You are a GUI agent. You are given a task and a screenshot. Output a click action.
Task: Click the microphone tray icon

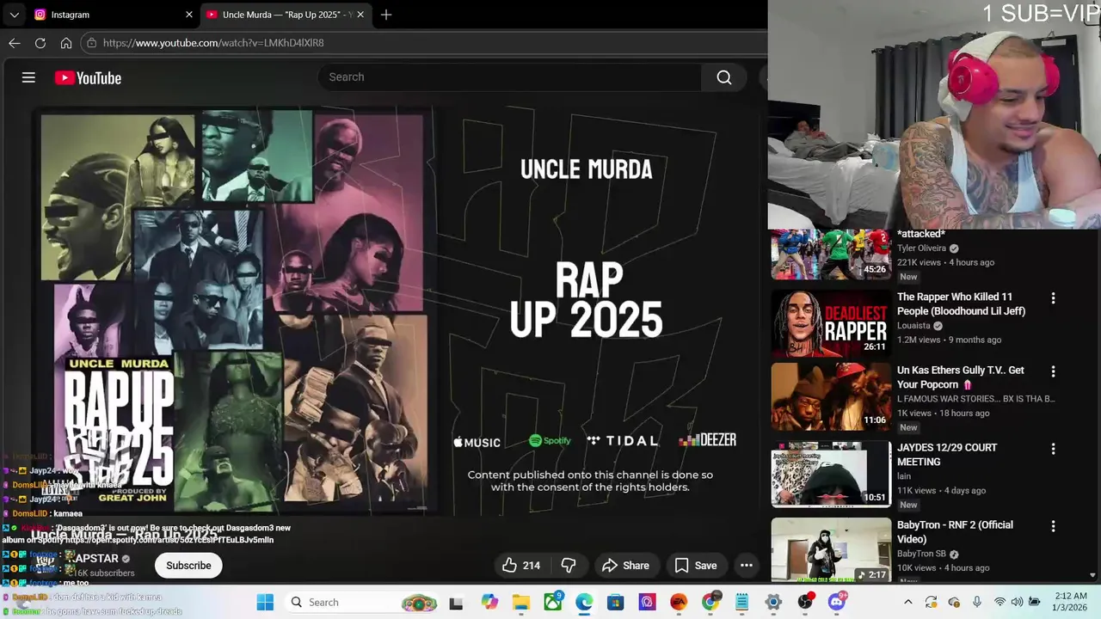(x=976, y=602)
